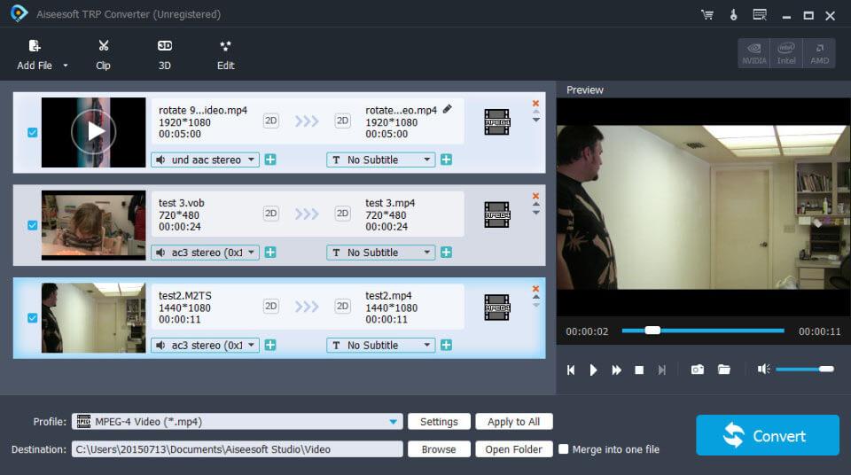The image size is (851, 475).
Task: Move test2.M2TS up in list
Action: click(x=535, y=298)
